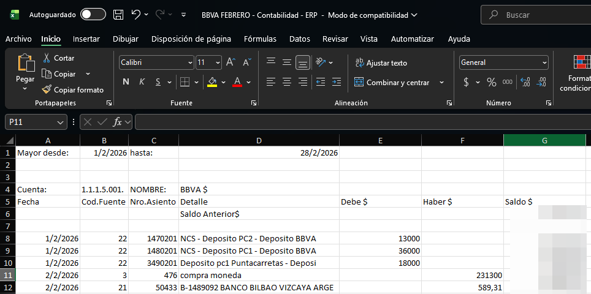The width and height of the screenshot is (591, 294).
Task: Open the font color dropdown arrow
Action: (x=249, y=82)
